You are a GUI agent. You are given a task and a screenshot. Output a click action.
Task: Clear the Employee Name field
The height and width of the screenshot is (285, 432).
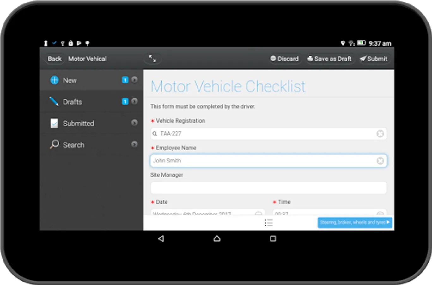[x=380, y=161]
